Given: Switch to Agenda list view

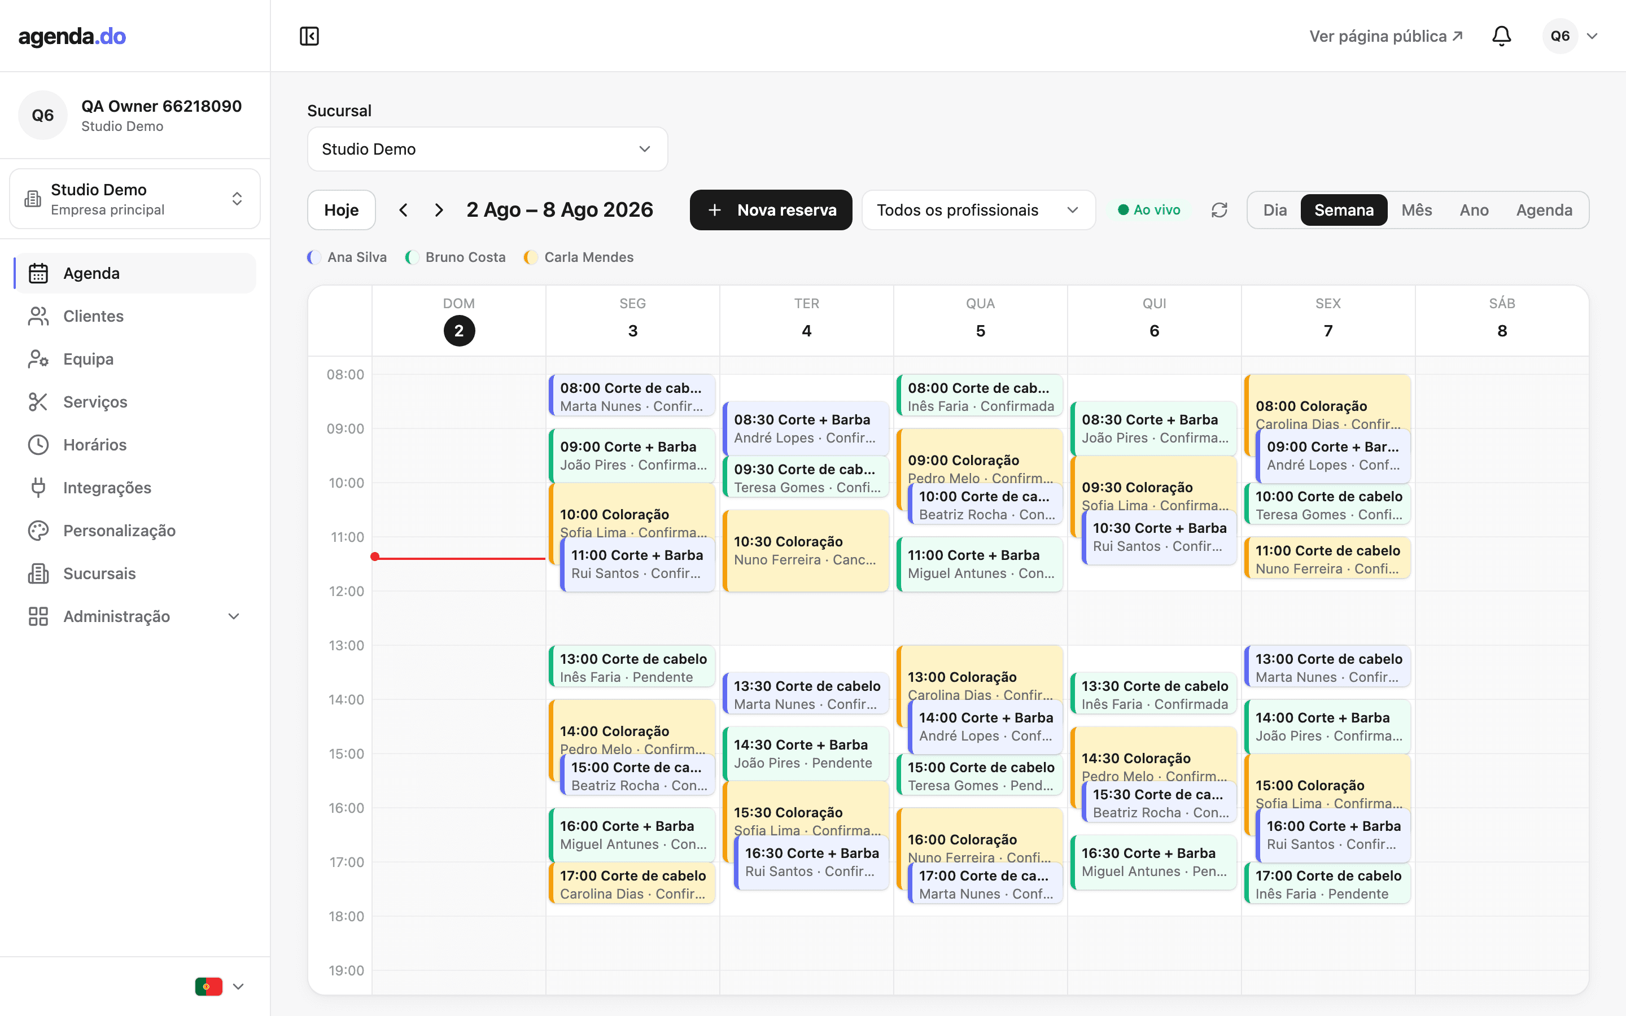Looking at the screenshot, I should (x=1544, y=211).
